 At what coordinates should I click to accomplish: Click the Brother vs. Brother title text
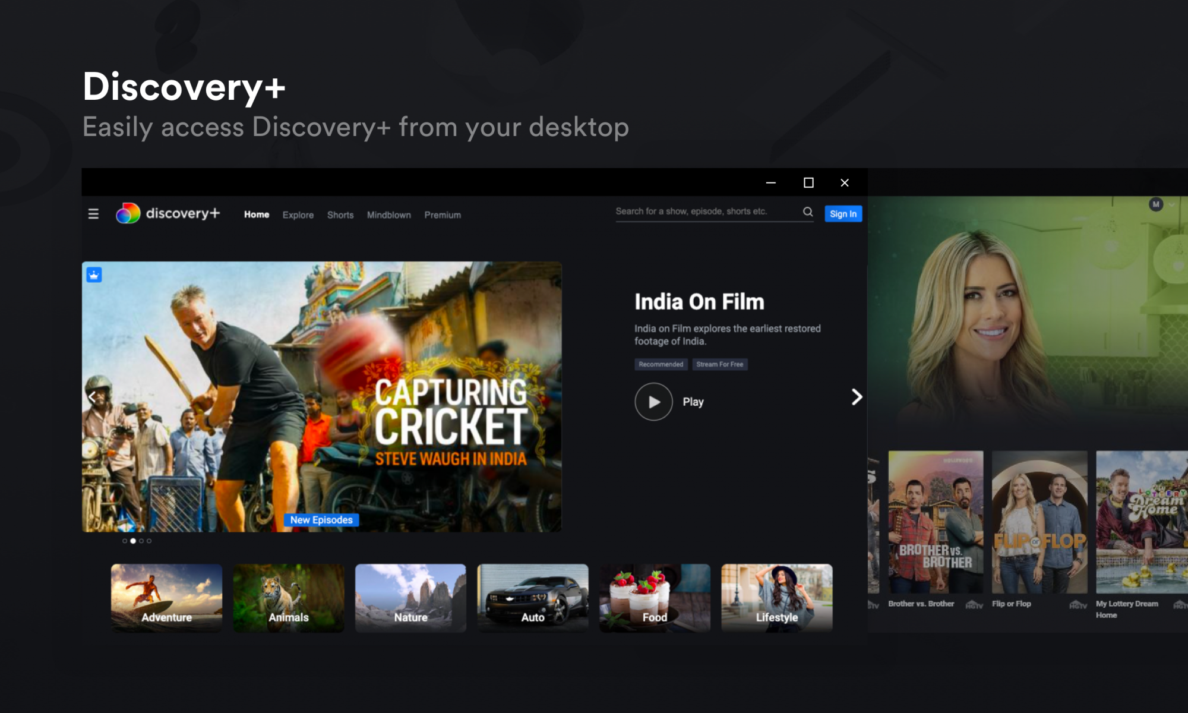(x=921, y=604)
